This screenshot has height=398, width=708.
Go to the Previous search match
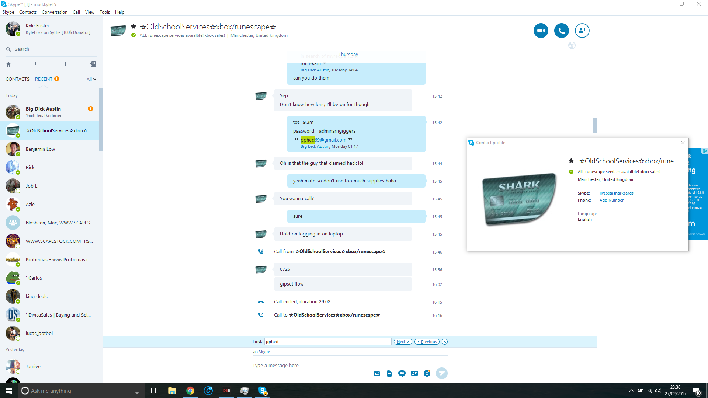(x=427, y=342)
